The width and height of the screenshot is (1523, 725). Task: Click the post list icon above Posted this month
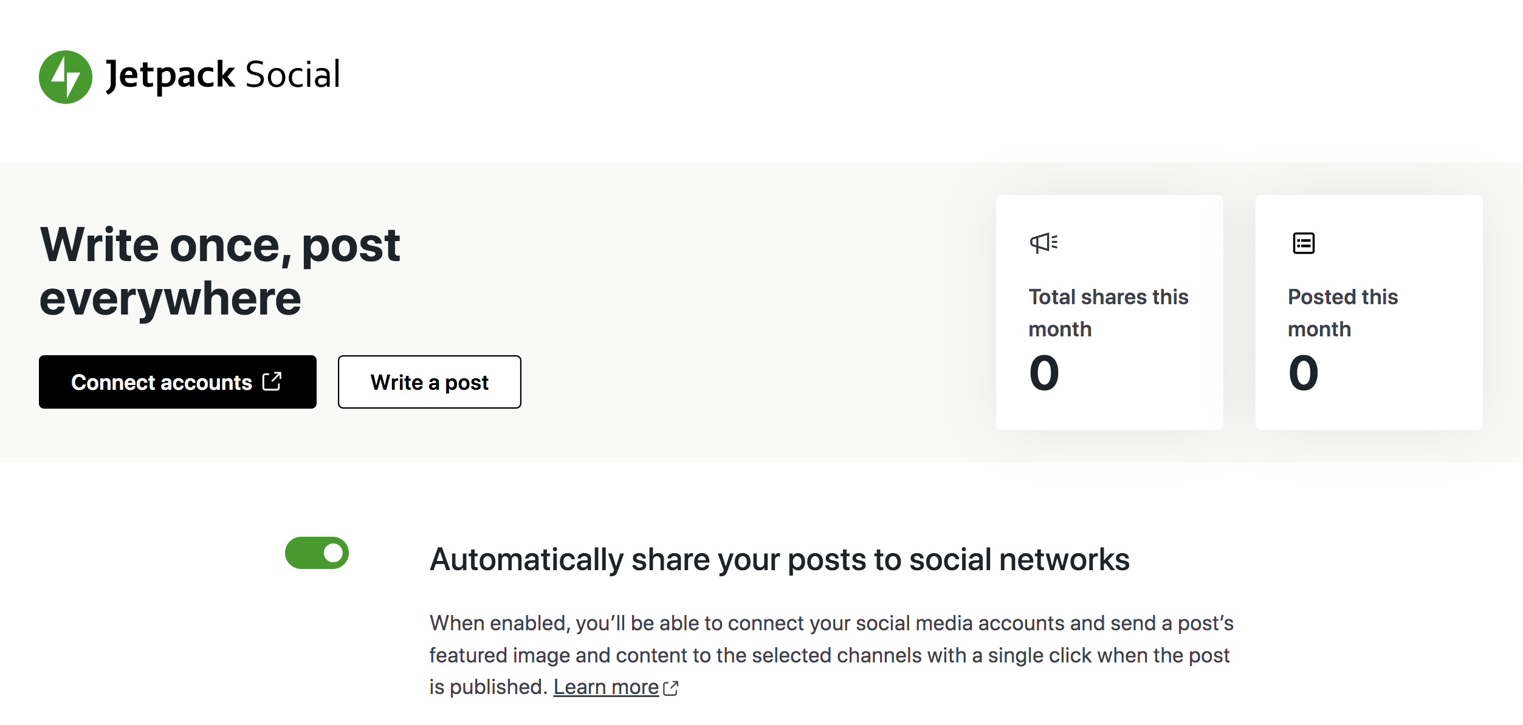(x=1302, y=242)
